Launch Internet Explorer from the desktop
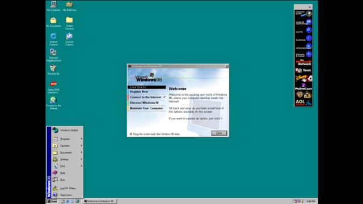Image resolution: width=363 pixels, height=204 pixels. click(x=53, y=39)
